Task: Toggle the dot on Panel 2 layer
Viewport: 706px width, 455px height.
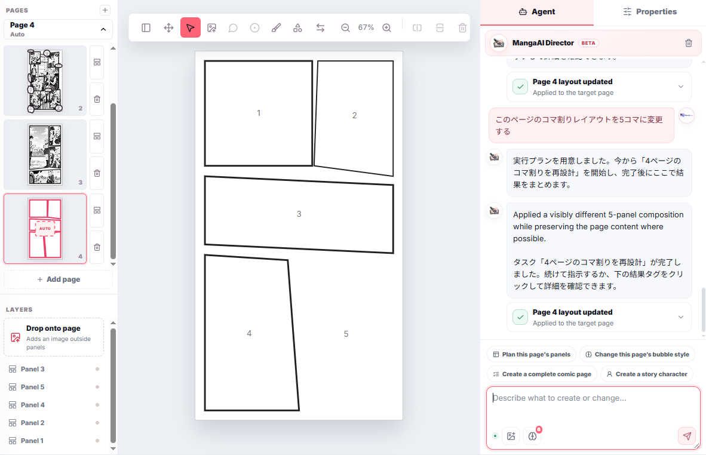Action: pyautogui.click(x=97, y=423)
